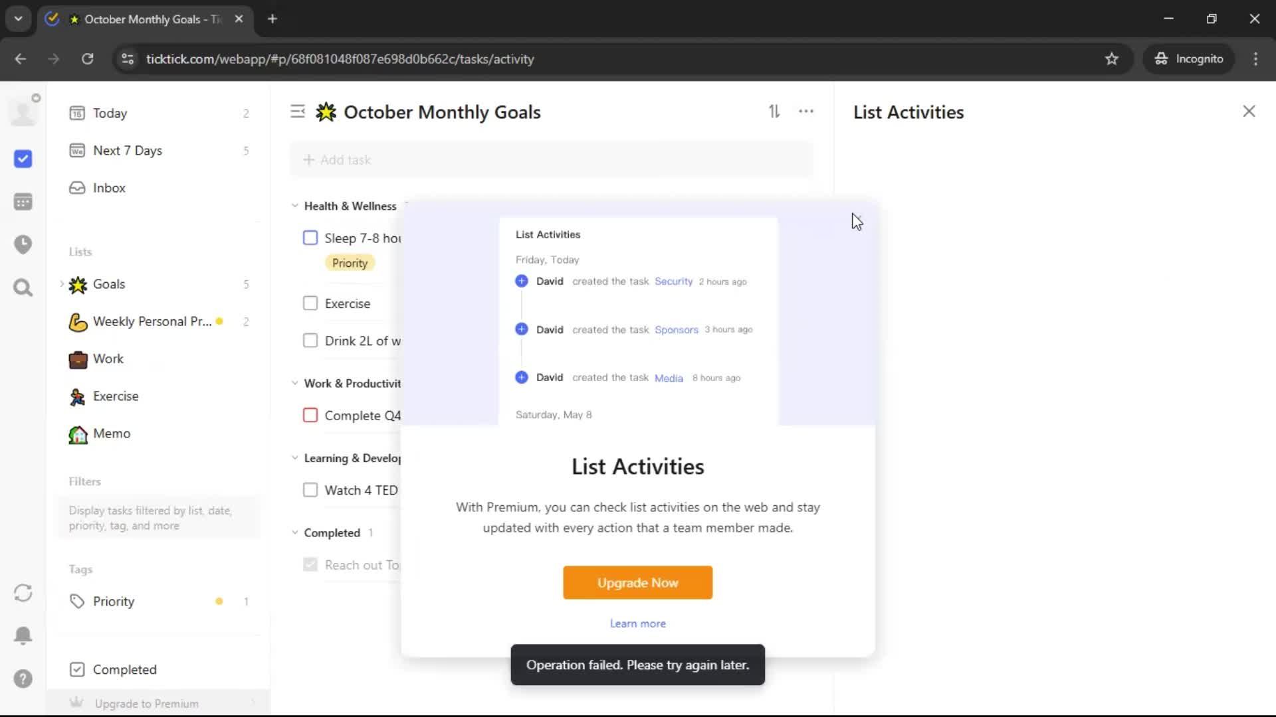Click the Add task input field
1276x717 pixels.
point(552,160)
